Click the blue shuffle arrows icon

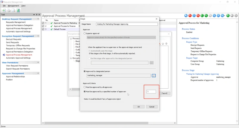click(222, 16)
